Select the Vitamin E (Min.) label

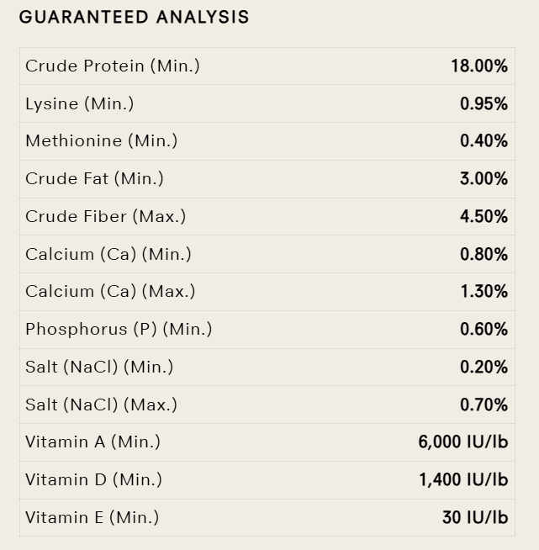click(x=92, y=517)
